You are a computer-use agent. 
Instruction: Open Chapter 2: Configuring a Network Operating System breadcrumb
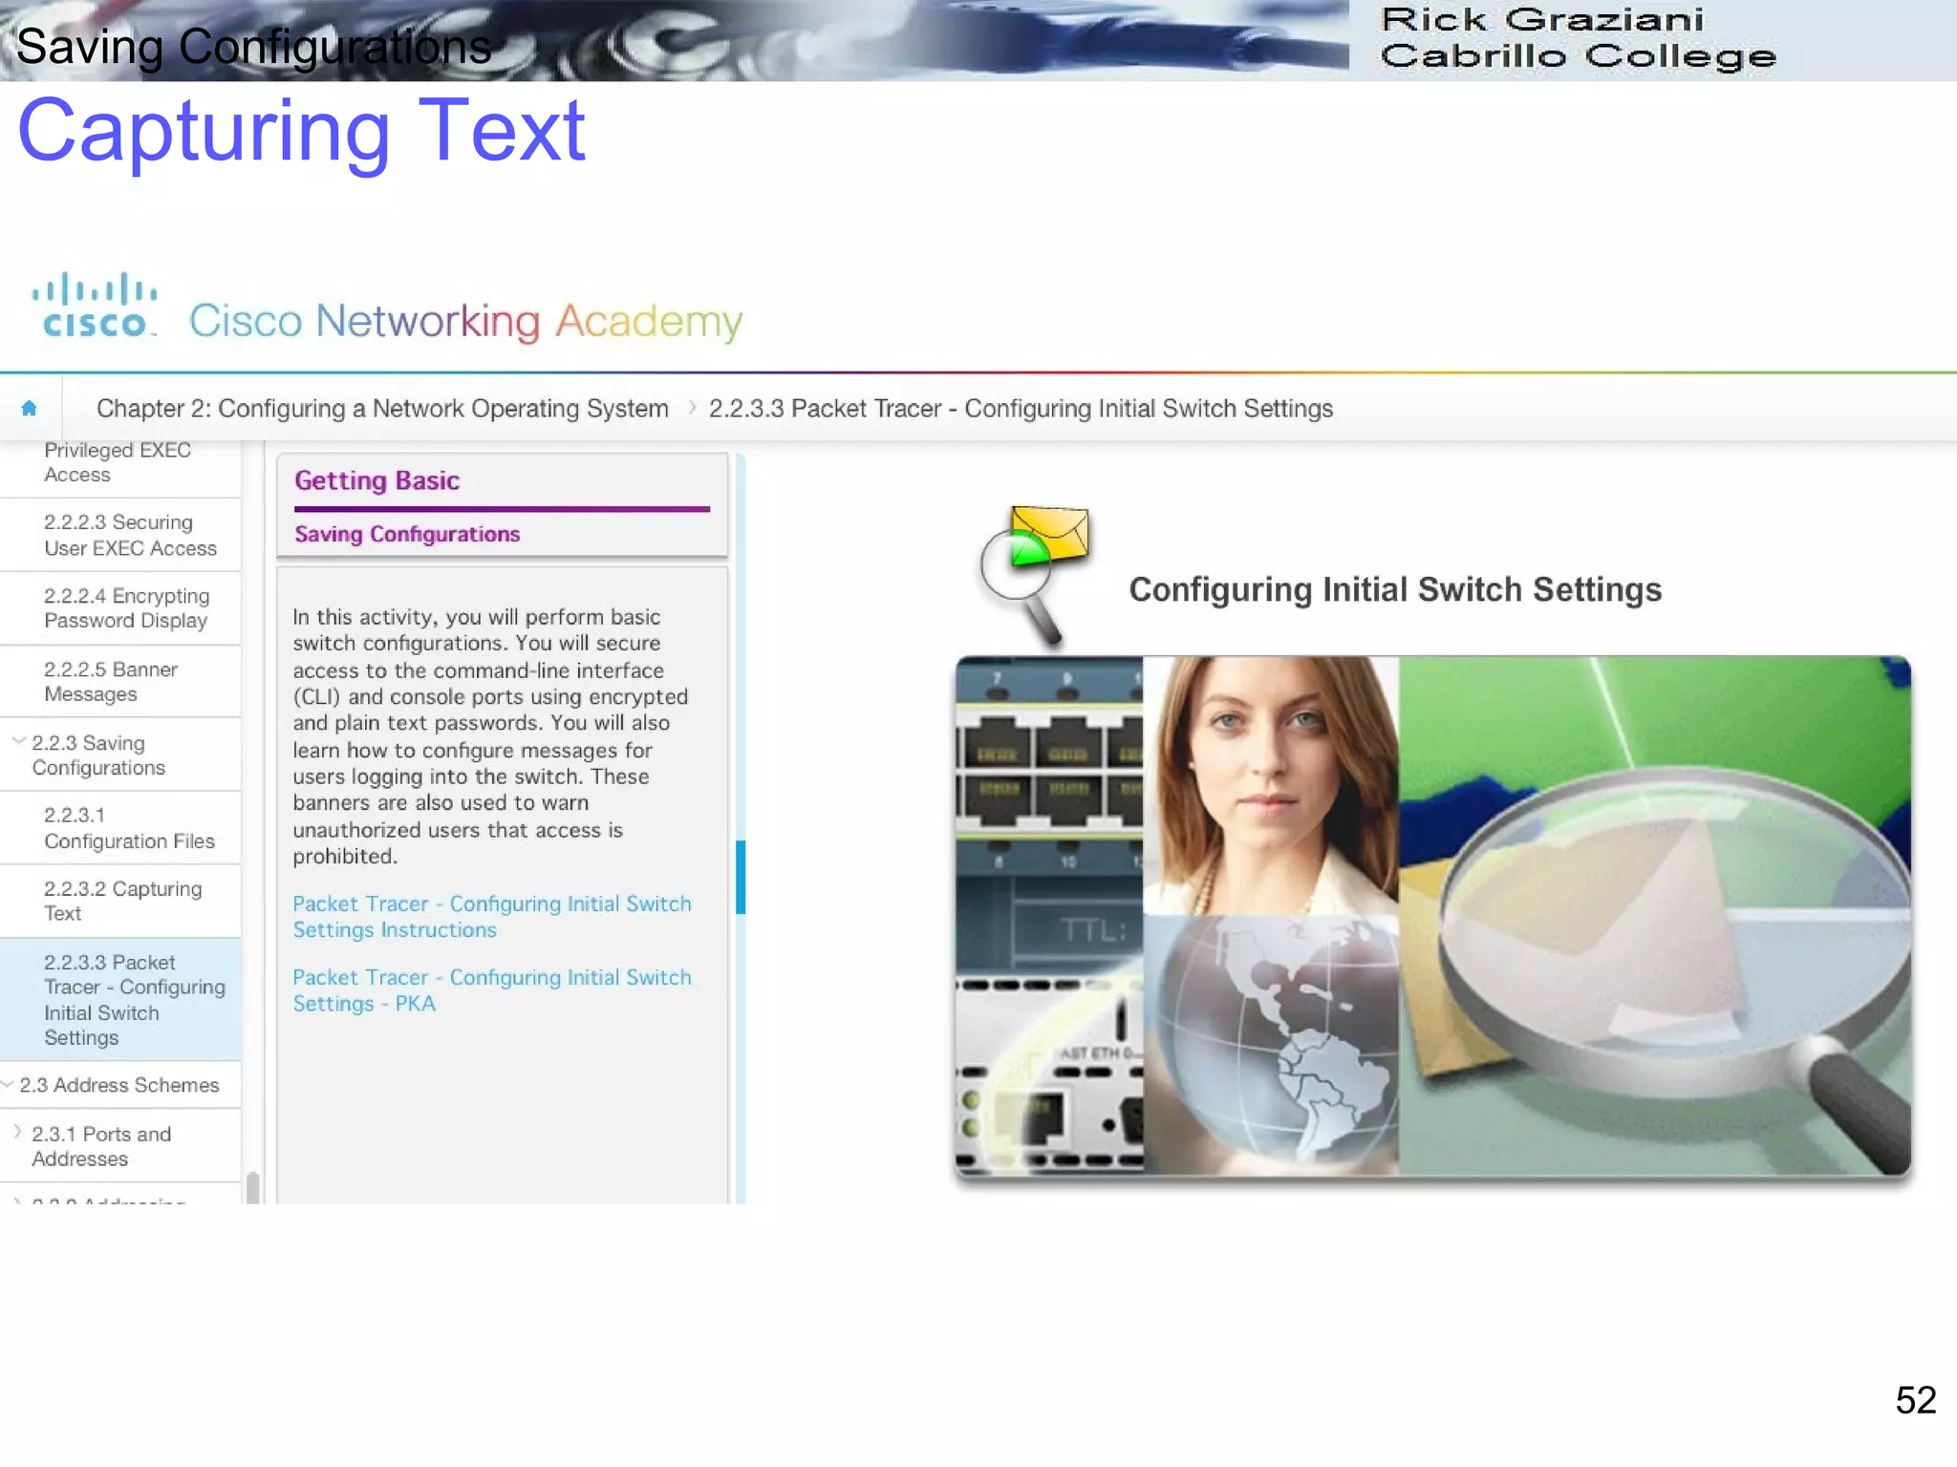point(382,409)
